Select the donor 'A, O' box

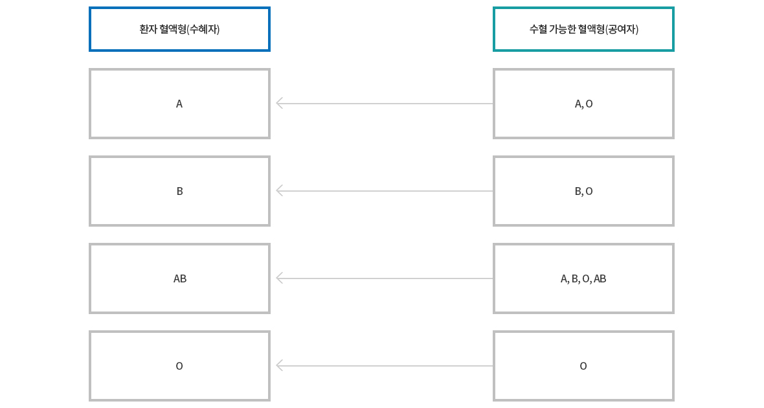click(x=583, y=104)
